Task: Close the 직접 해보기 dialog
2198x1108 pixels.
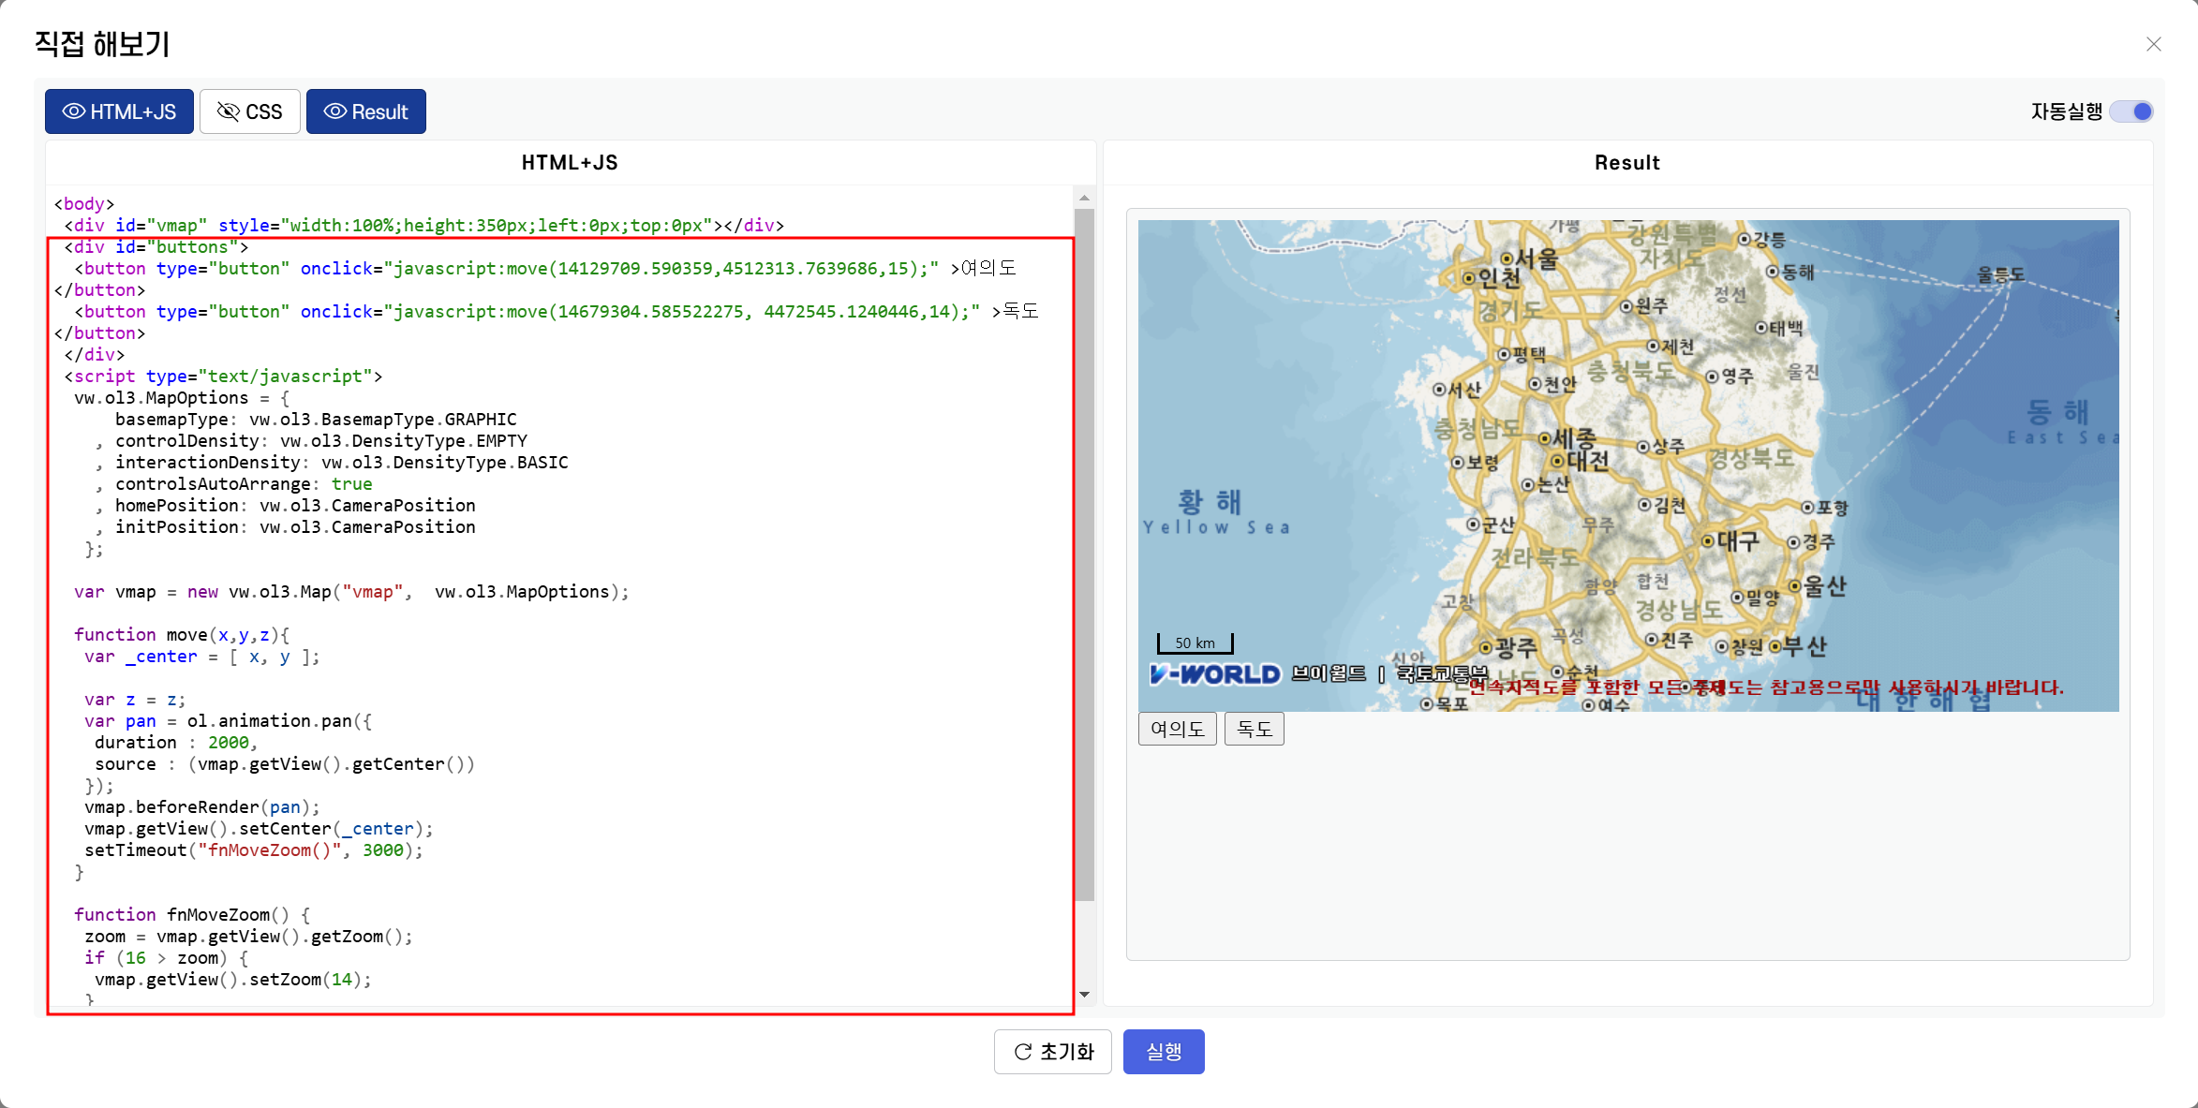Action: coord(2153,44)
